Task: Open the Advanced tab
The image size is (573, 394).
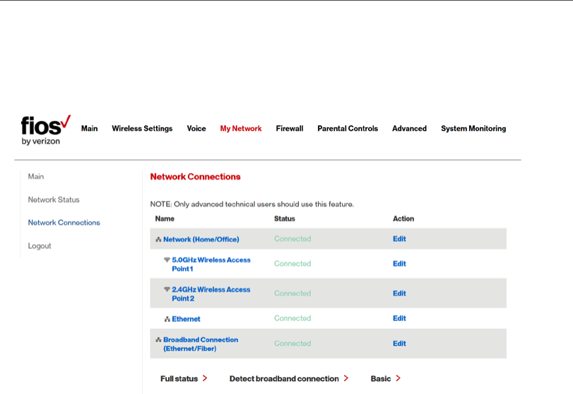Action: [409, 129]
